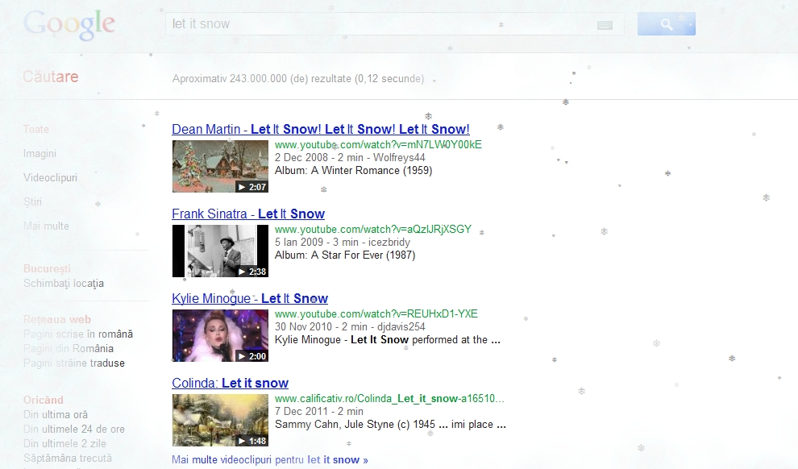This screenshot has height=469, width=798.
Task: Click '5 Ian 2009 - 3 min - icezbridy' text
Action: (x=343, y=242)
